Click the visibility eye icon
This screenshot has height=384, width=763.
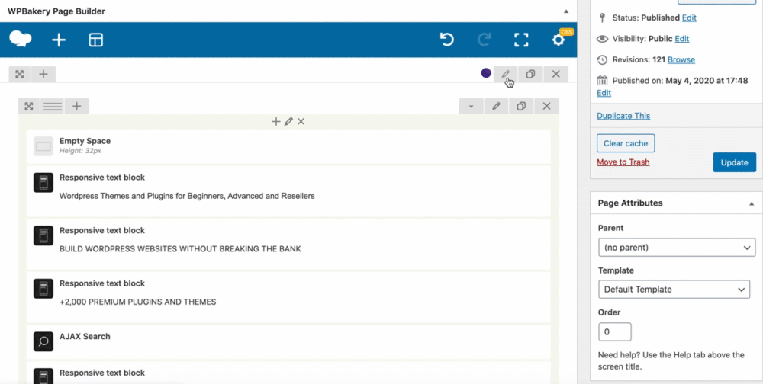click(603, 39)
